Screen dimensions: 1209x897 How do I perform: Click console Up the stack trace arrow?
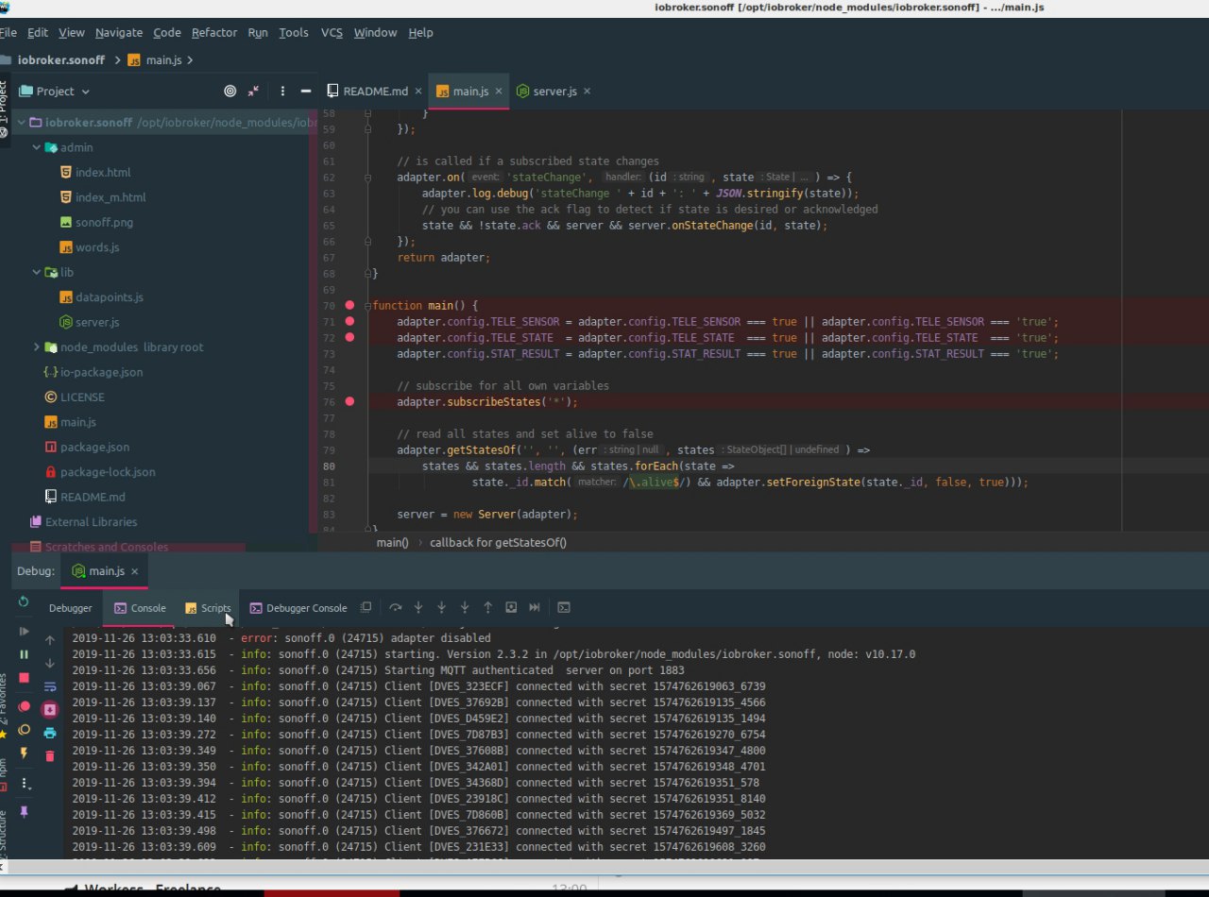click(50, 639)
